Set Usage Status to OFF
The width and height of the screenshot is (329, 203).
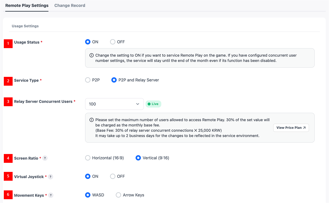coord(113,42)
